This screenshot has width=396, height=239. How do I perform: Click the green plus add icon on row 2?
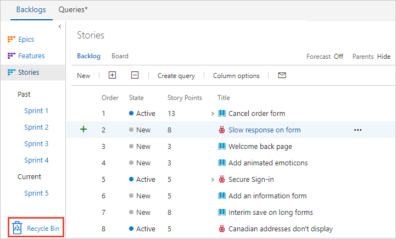point(83,130)
